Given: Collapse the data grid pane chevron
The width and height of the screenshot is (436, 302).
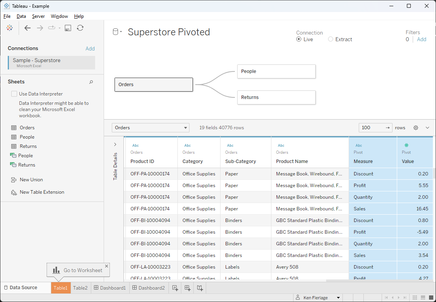Looking at the screenshot, I should tap(427, 128).
